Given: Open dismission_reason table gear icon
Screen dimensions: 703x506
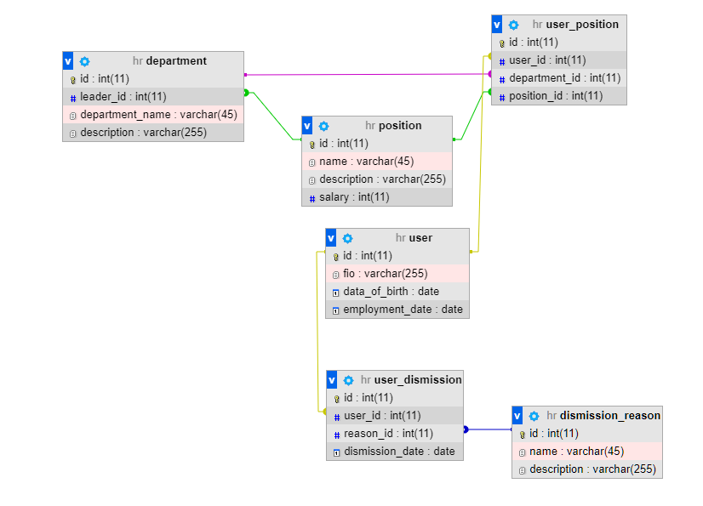Looking at the screenshot, I should (534, 416).
